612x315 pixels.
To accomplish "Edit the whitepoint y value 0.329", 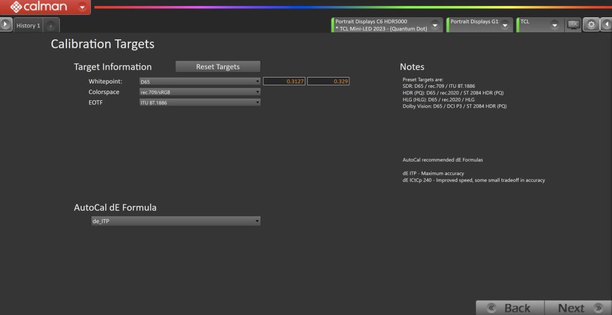I will [x=328, y=82].
